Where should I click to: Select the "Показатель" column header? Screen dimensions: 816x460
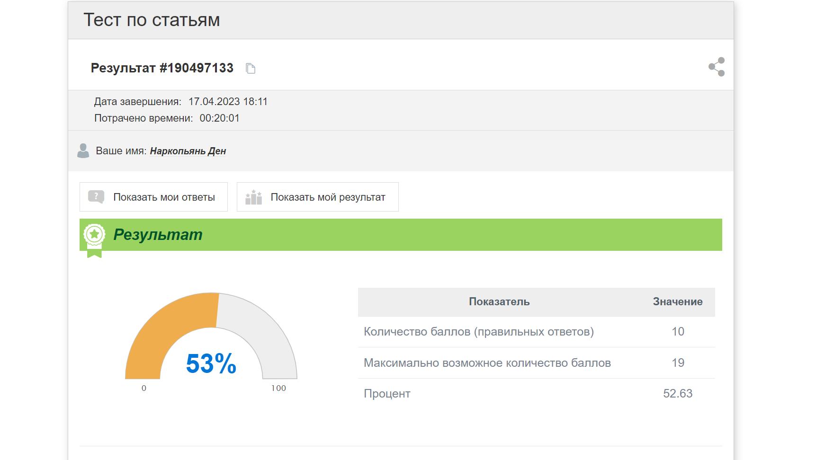point(499,302)
